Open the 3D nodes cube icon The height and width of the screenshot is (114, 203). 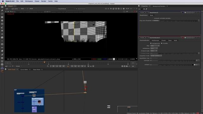[2, 37]
